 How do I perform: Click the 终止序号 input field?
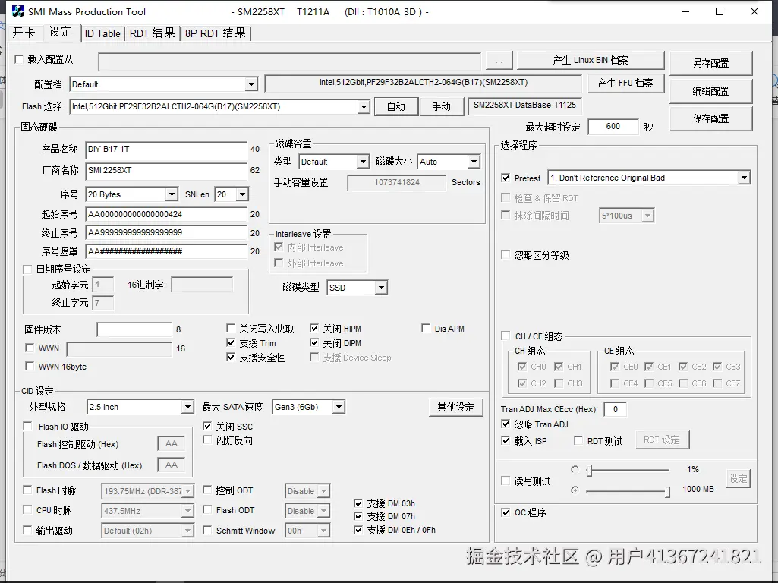click(x=165, y=233)
